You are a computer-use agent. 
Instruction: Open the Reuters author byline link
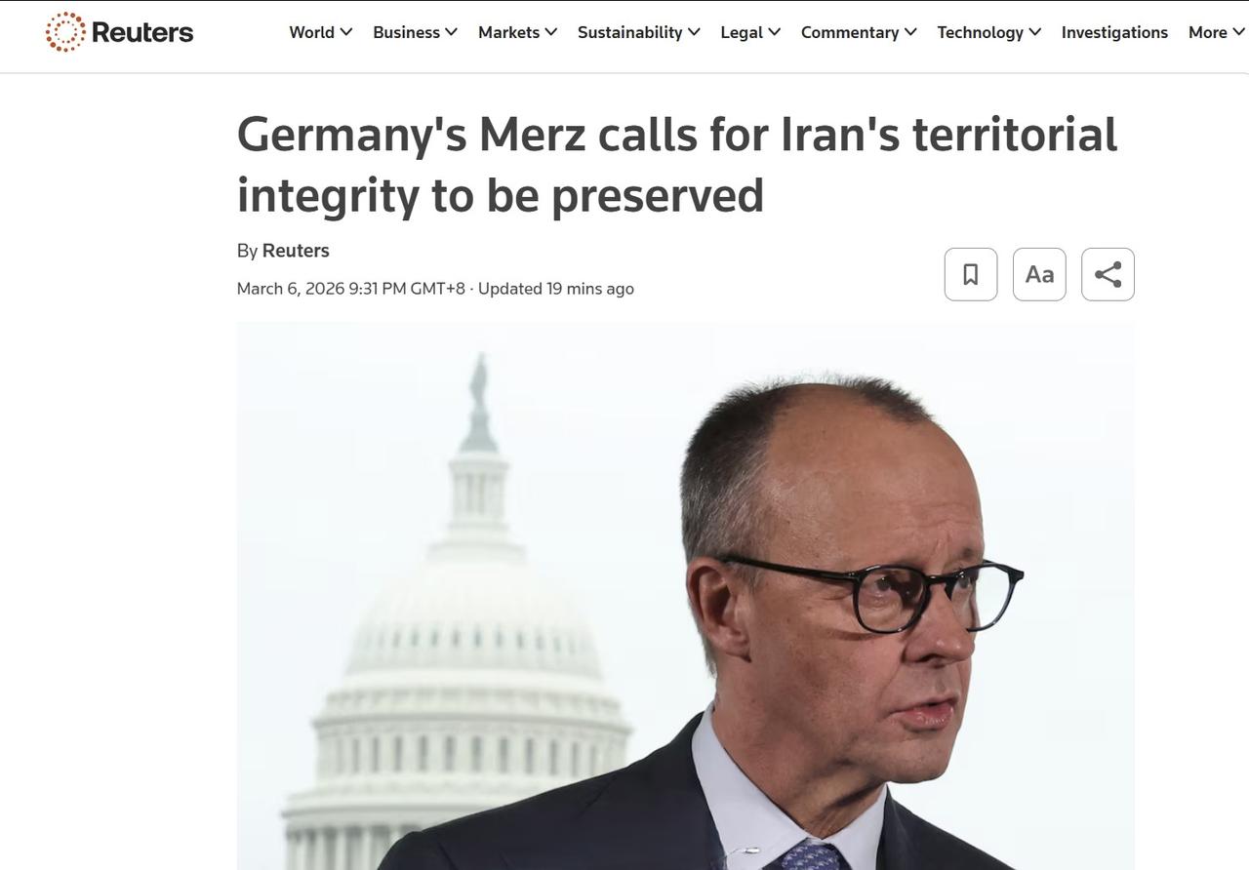coord(296,251)
